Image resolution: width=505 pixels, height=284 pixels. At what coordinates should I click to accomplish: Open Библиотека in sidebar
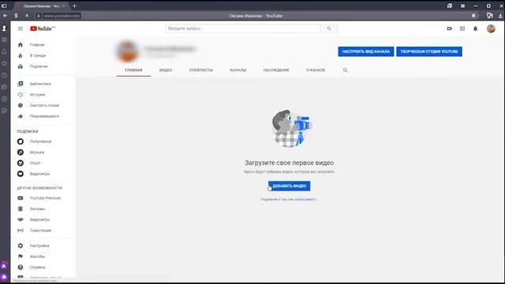point(43,84)
